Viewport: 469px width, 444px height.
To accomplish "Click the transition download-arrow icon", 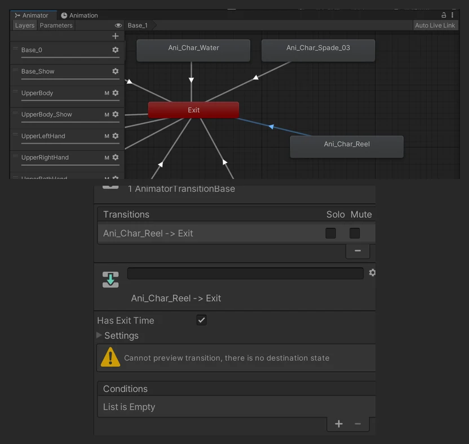I will tap(110, 280).
